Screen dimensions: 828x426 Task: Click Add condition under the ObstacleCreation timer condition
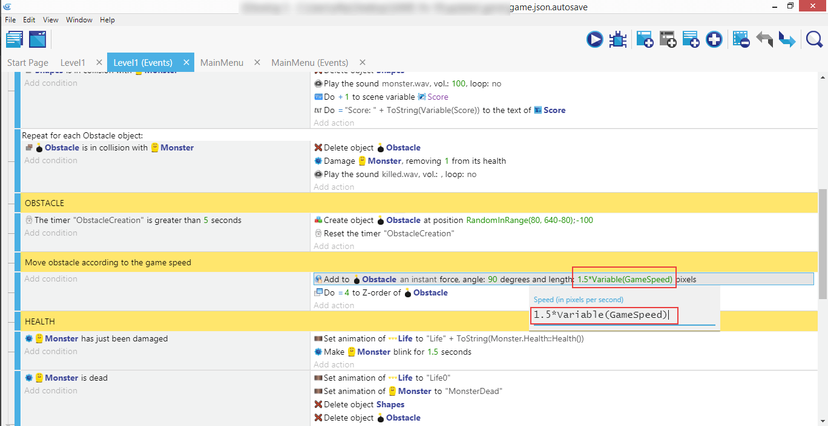pyautogui.click(x=51, y=233)
